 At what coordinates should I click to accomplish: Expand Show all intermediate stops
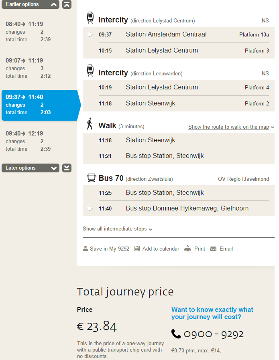coord(118,229)
